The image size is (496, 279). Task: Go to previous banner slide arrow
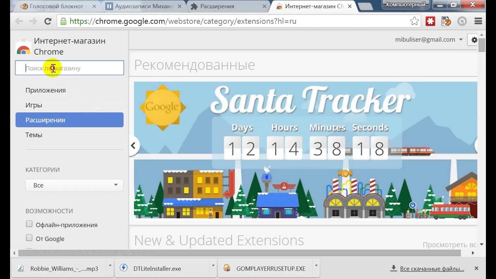(133, 146)
